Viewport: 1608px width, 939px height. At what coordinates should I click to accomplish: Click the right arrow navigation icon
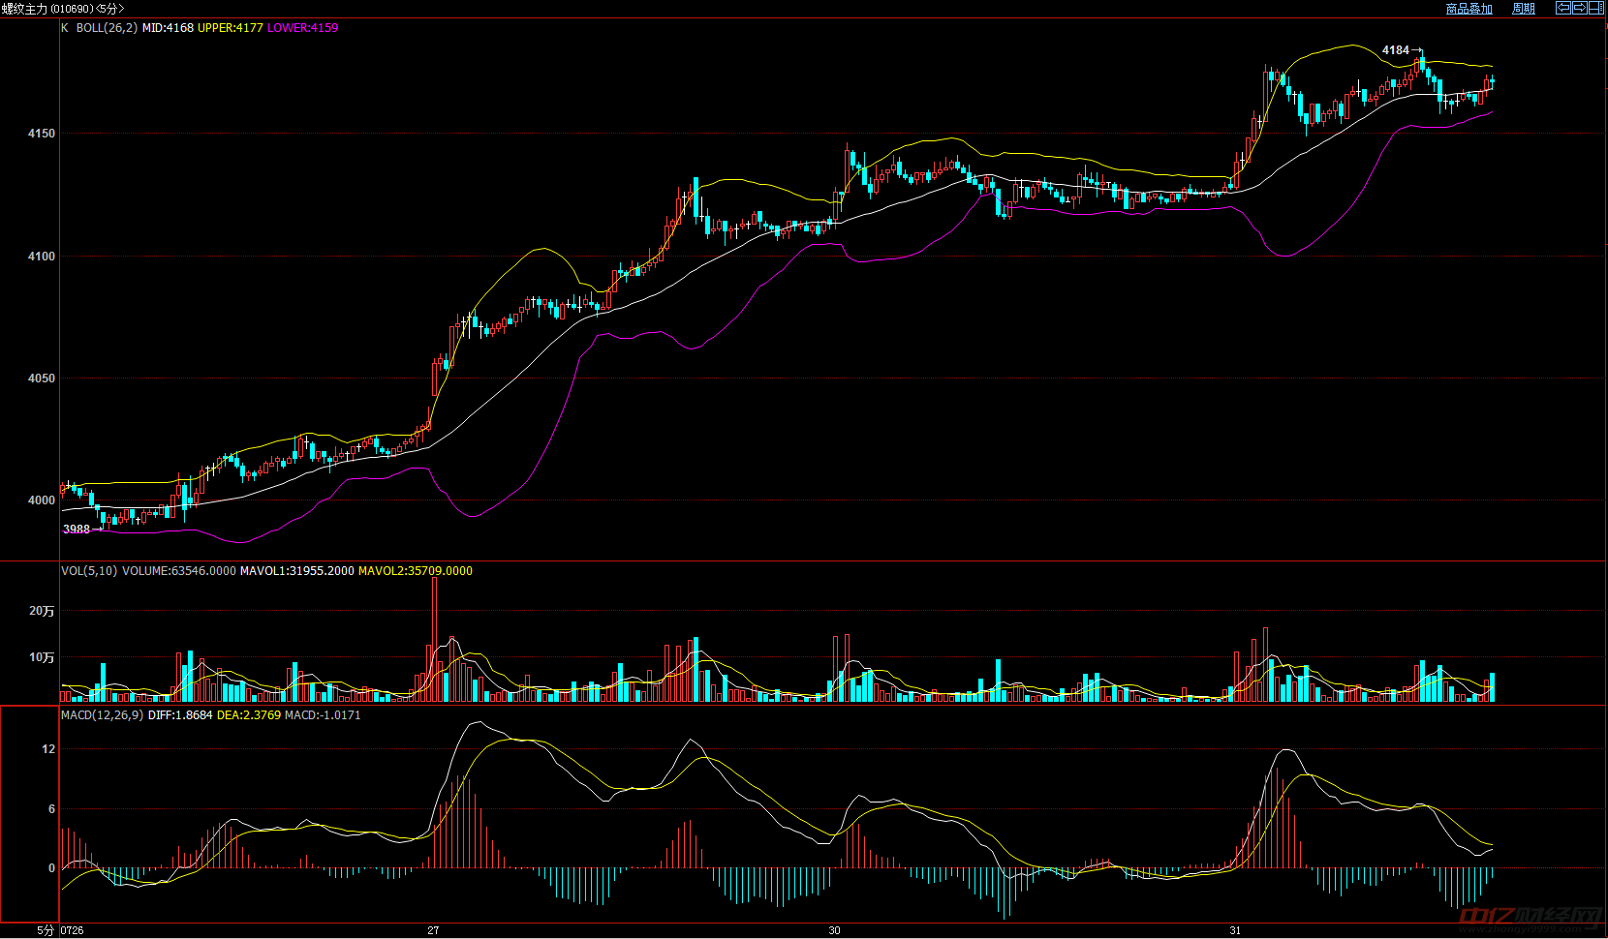point(1580,8)
